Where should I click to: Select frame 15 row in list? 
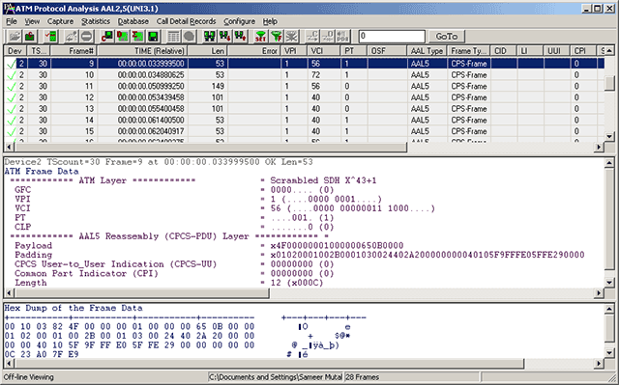click(304, 131)
